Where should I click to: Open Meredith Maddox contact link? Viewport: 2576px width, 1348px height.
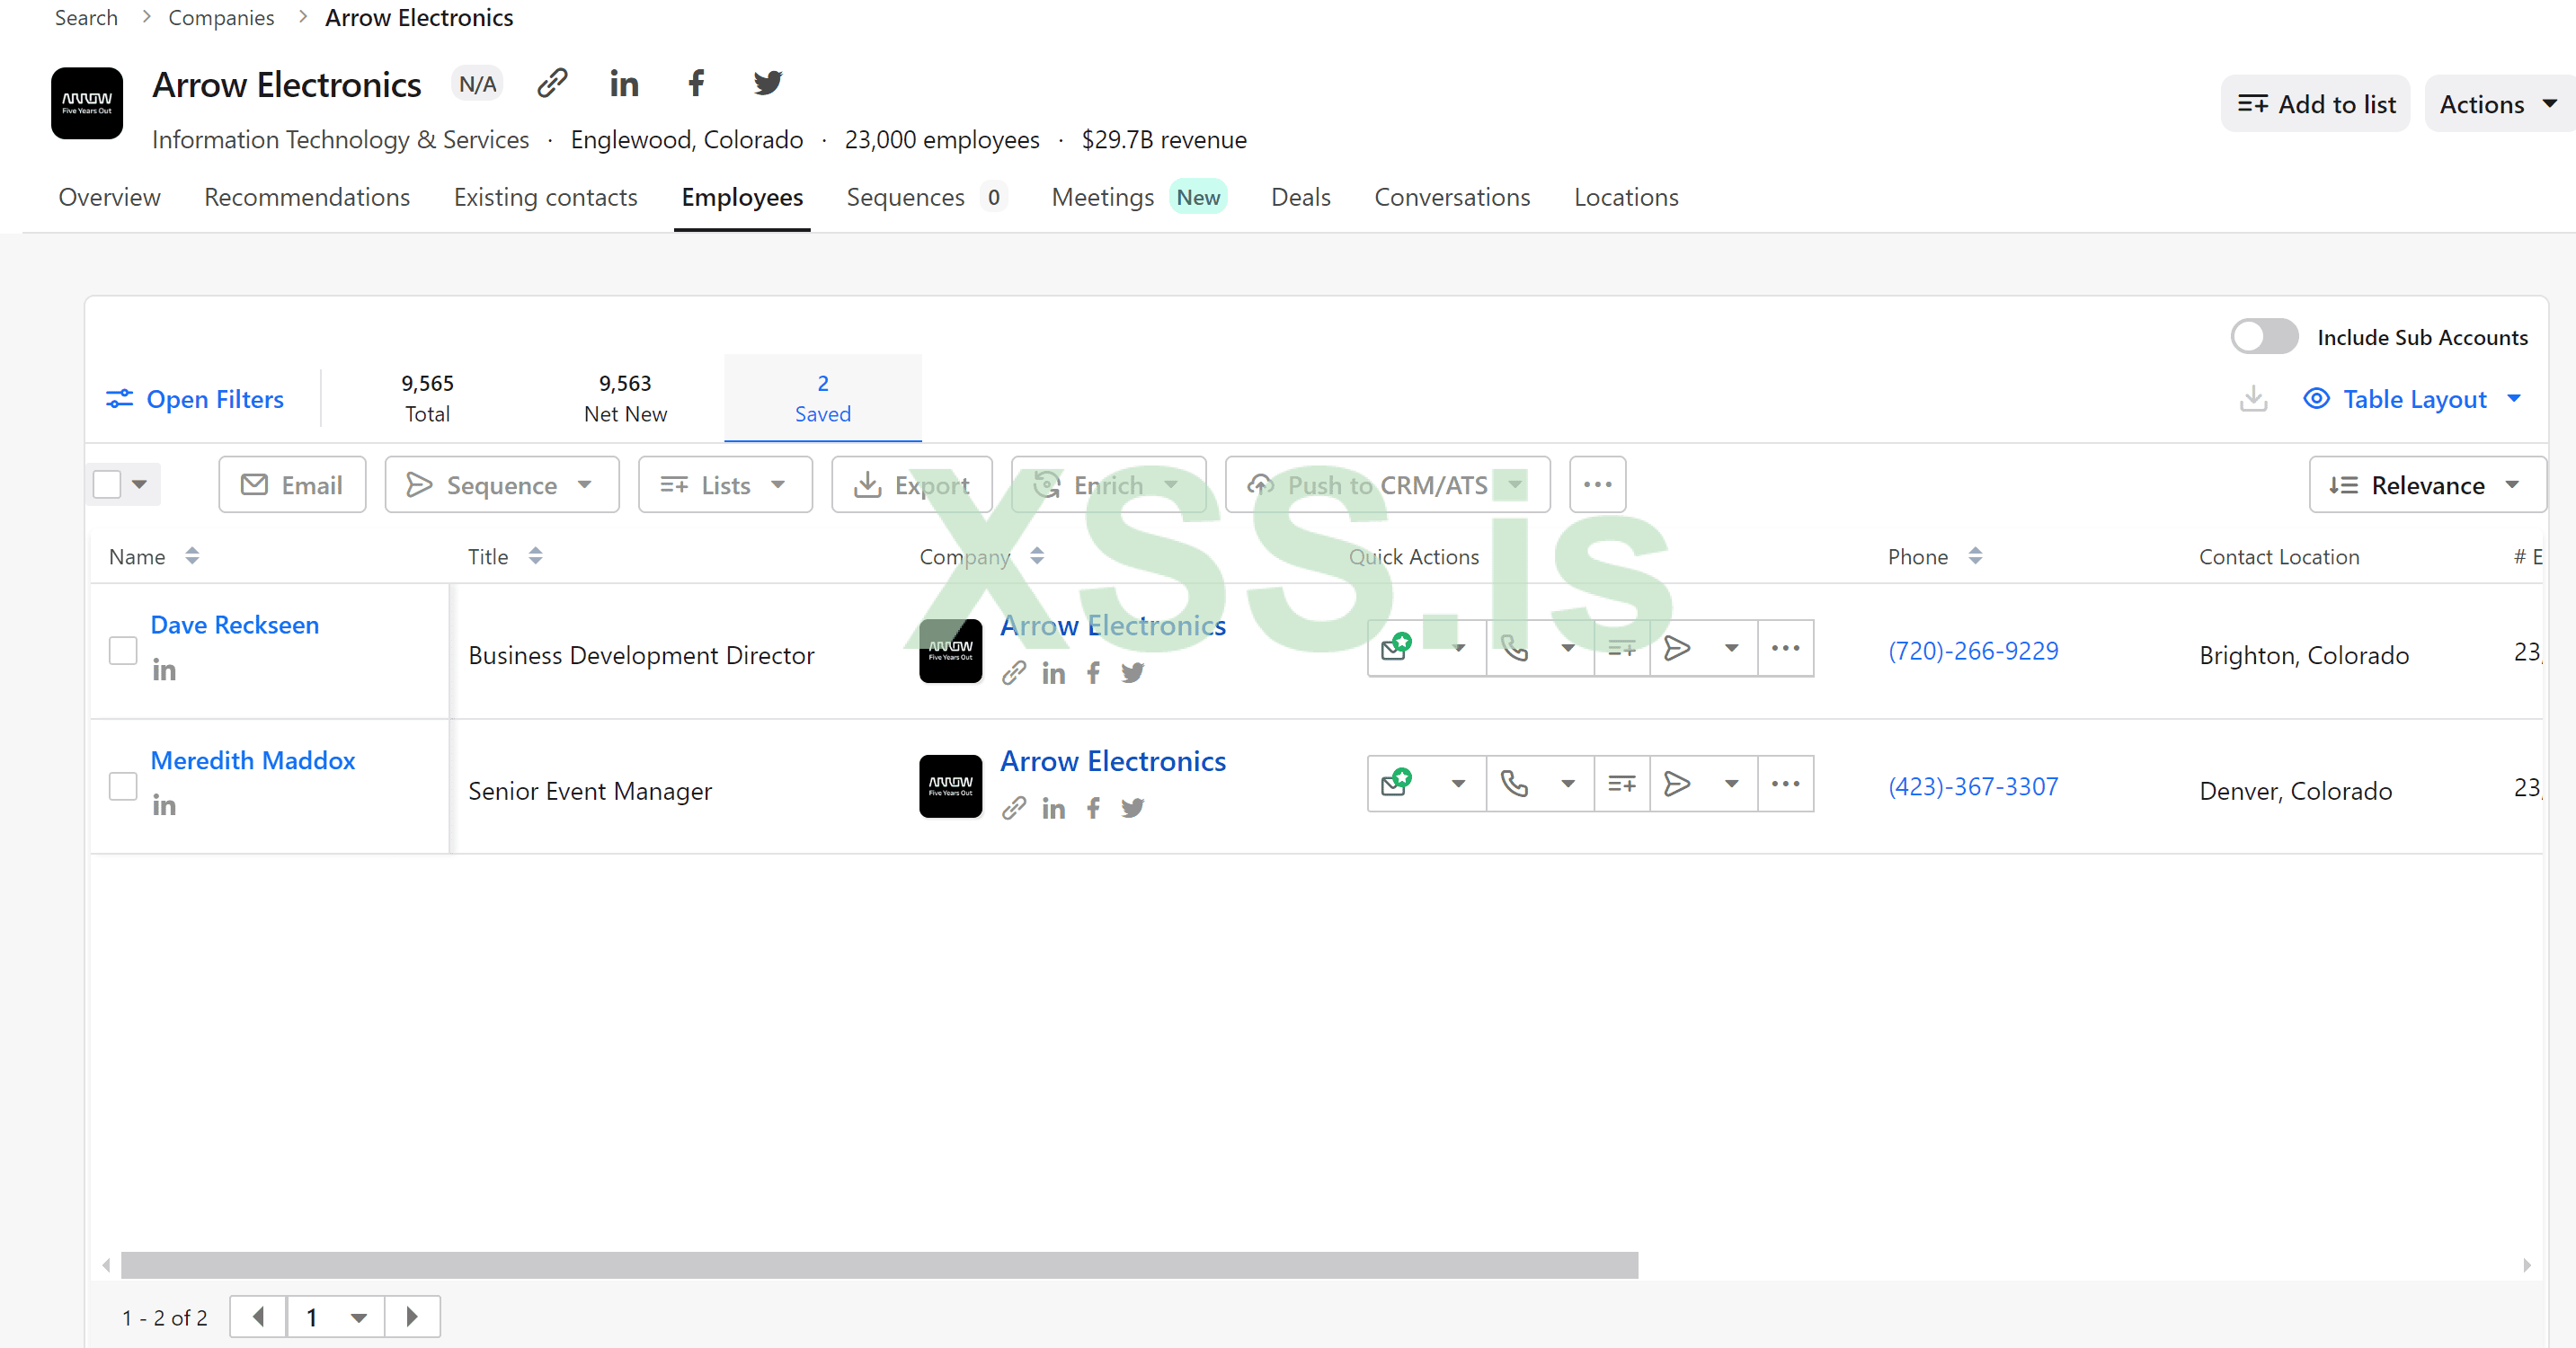click(x=253, y=760)
